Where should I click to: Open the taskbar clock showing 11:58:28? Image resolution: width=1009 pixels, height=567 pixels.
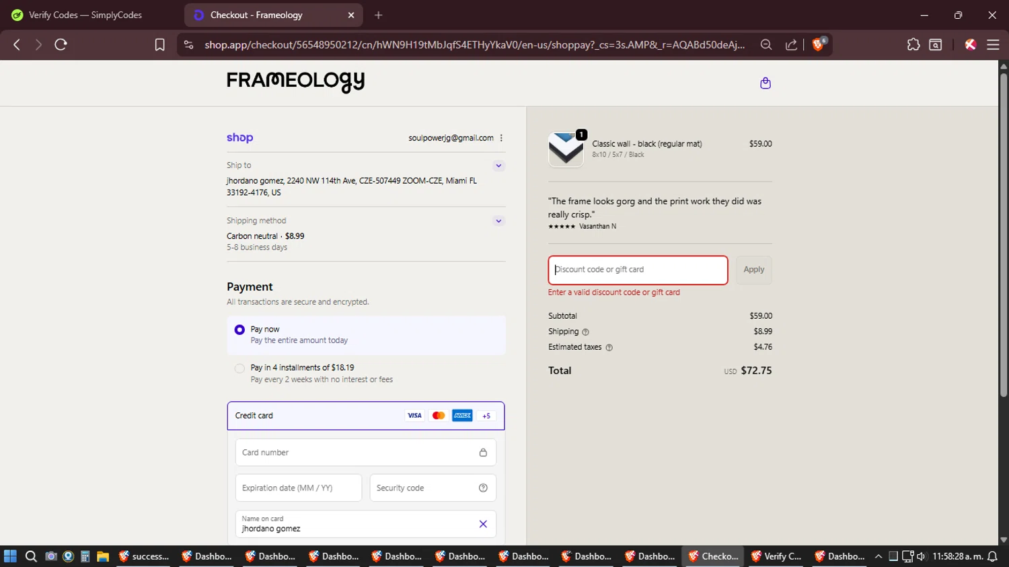tap(957, 556)
